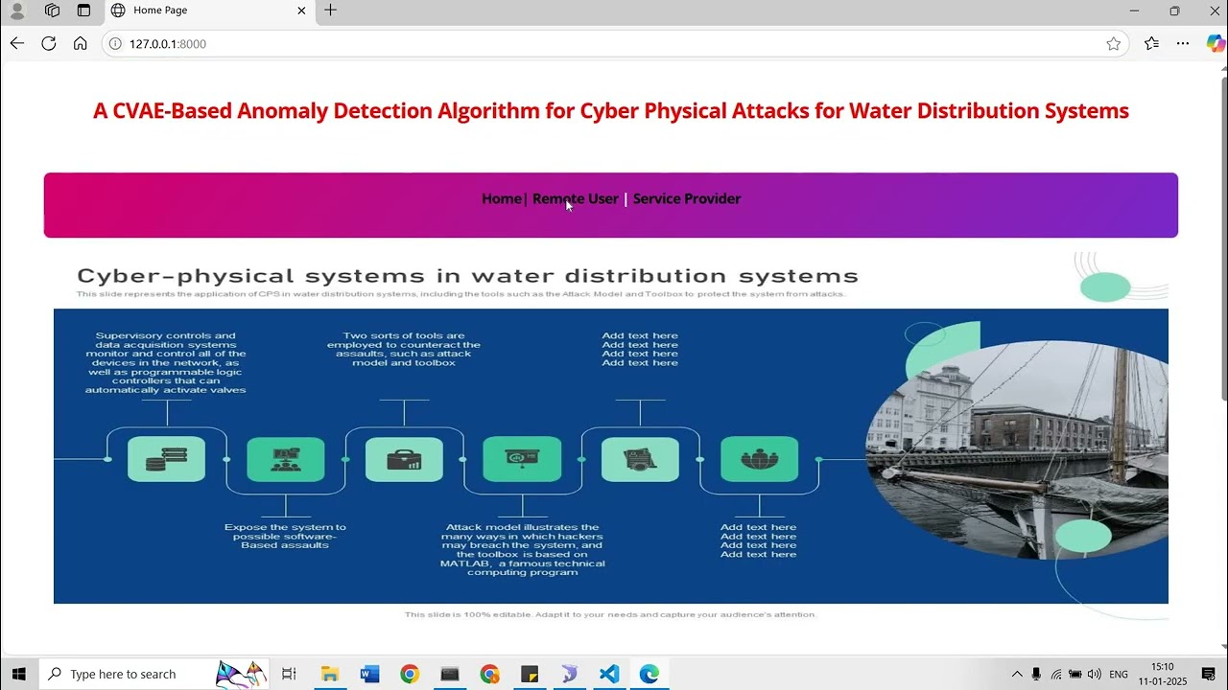The image size is (1228, 690).
Task: Open the Remote User link
Action: pos(576,198)
